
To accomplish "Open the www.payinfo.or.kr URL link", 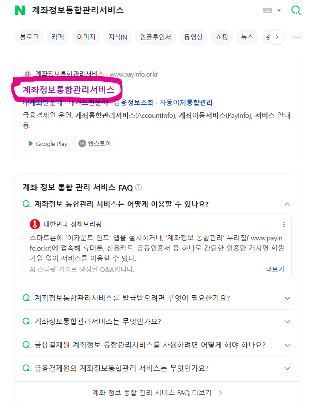I will tap(133, 74).
